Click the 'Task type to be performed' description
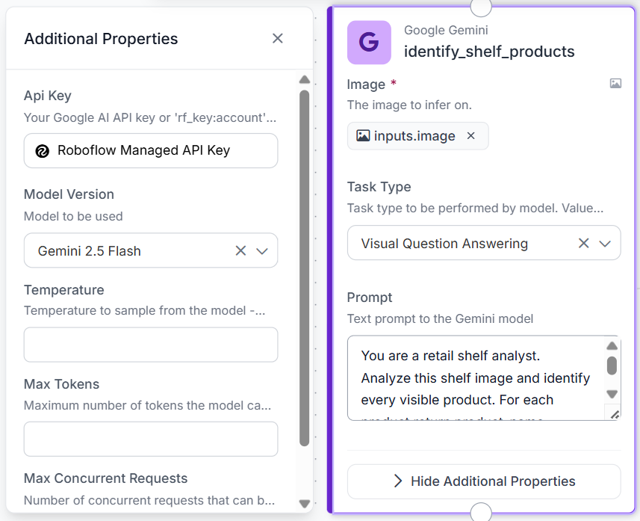The height and width of the screenshot is (521, 640). click(x=475, y=208)
